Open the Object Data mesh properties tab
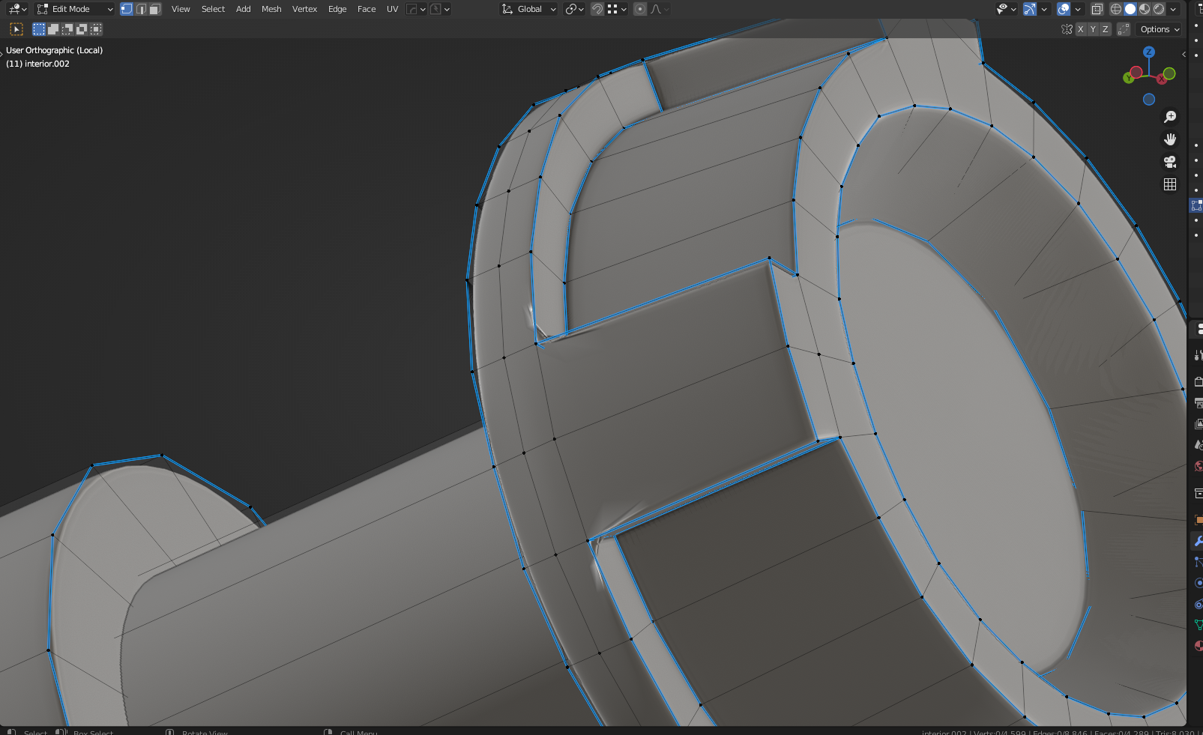The height and width of the screenshot is (735, 1203). click(x=1197, y=625)
